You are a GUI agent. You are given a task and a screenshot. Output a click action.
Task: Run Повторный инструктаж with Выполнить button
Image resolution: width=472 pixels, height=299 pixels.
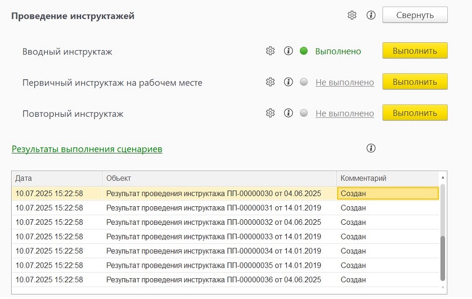point(415,113)
